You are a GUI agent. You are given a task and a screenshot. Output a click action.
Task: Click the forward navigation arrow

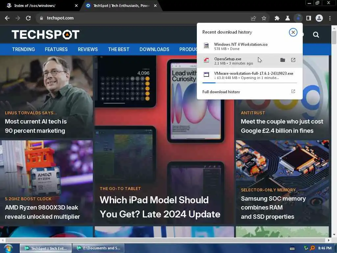[x=18, y=18]
